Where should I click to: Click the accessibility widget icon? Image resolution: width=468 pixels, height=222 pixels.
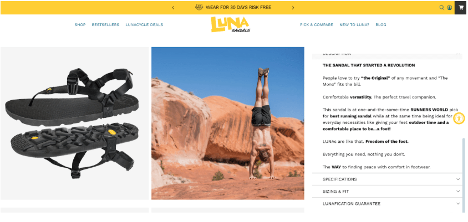click(459, 118)
